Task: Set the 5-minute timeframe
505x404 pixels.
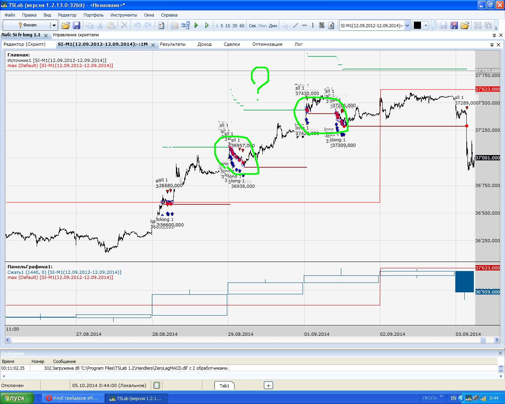Action: tap(222, 26)
